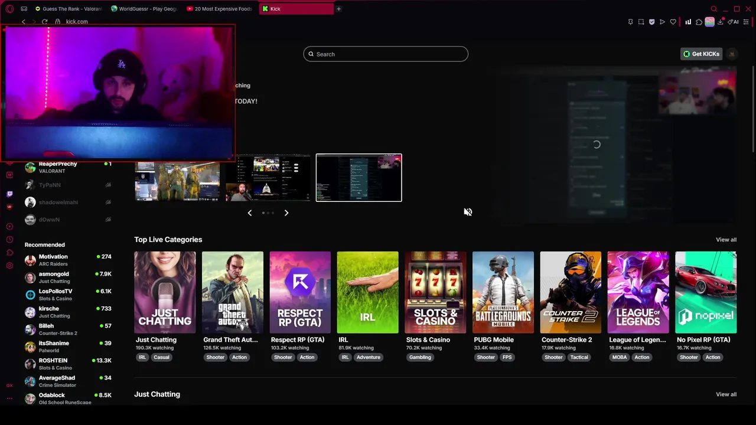Open the Grand Theft Auto category card
Viewport: 756px width, 425px height.
coord(233,292)
